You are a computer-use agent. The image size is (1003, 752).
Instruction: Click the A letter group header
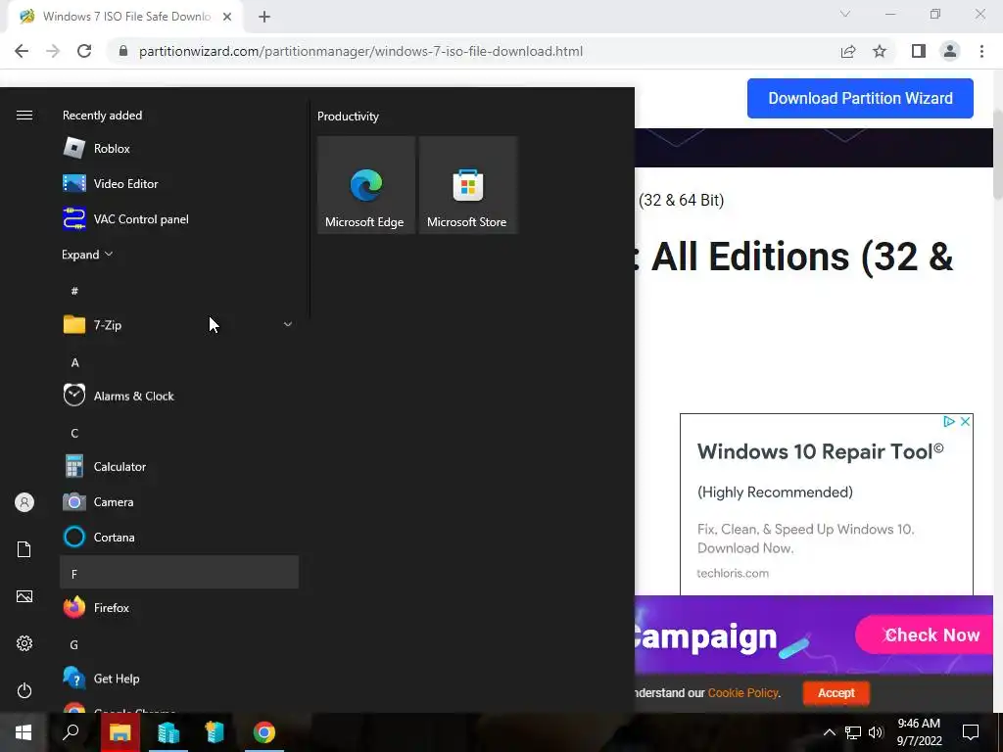179,362
